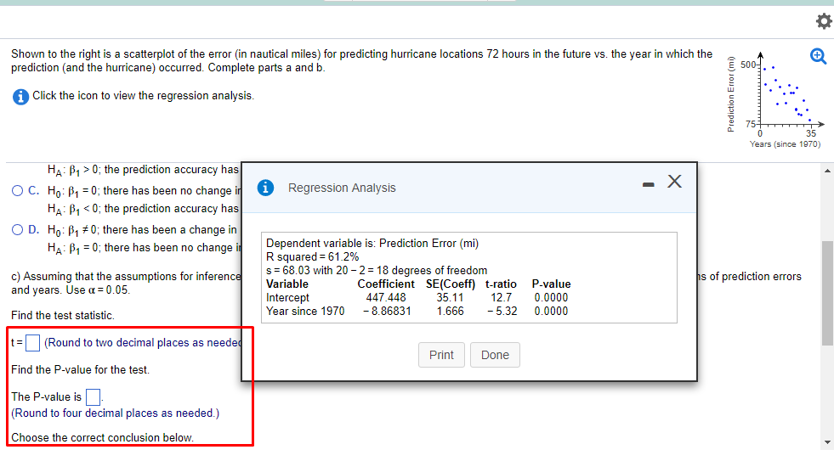Enlarge the scatterplot with magnifier icon
This screenshot has width=834, height=461.
818,56
